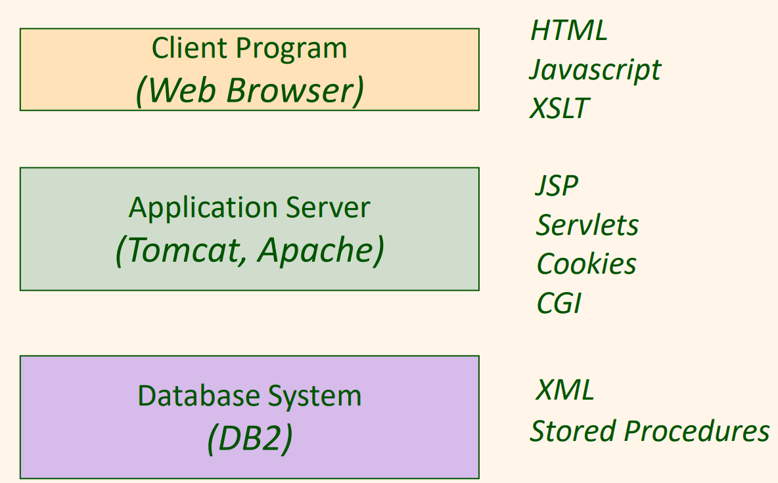Click the HTML label
Image resolution: width=778 pixels, height=483 pixels.
pyautogui.click(x=568, y=31)
